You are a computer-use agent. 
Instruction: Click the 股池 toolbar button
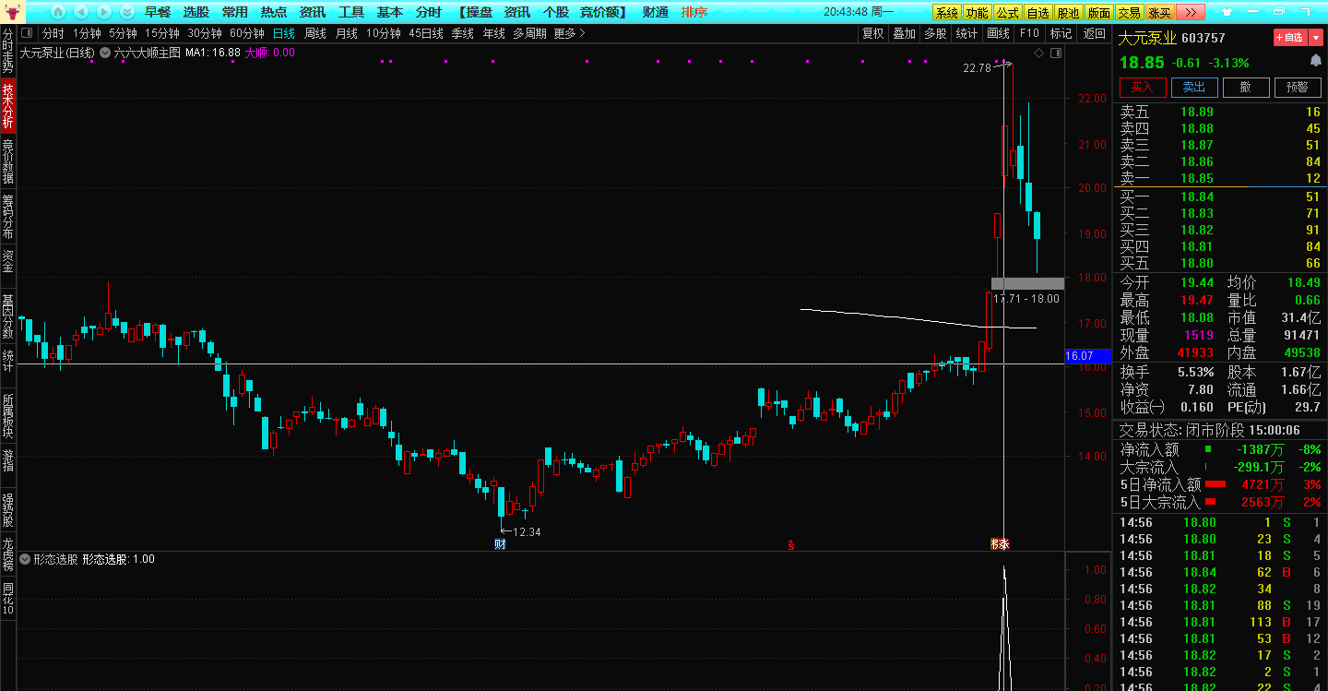click(x=1069, y=12)
